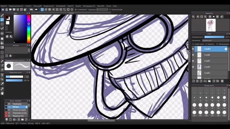Select the Fill rectangle tool
230x129 pixels.
point(2,39)
